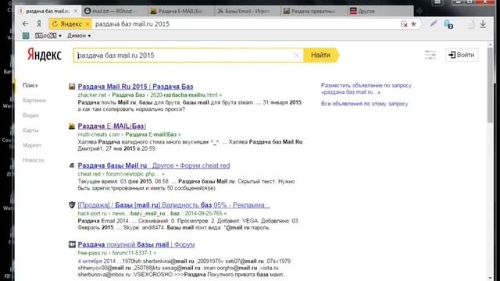Switch to Раздача приватных tab

tap(314, 11)
